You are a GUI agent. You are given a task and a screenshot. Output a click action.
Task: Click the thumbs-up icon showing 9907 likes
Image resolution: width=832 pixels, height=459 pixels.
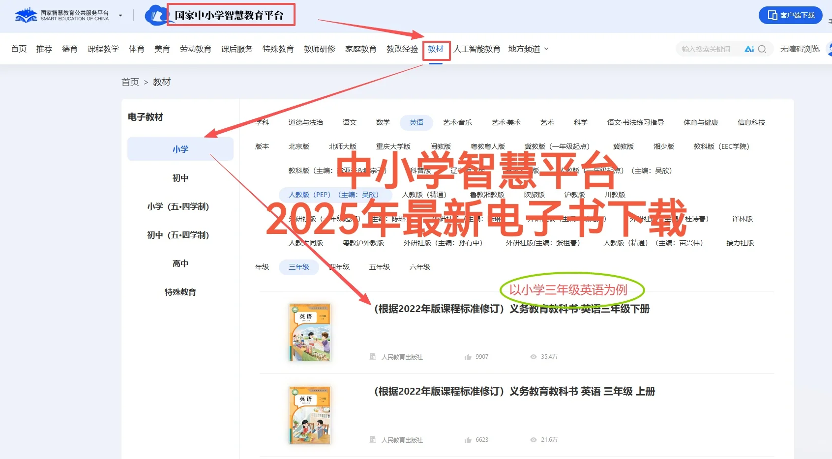(468, 357)
